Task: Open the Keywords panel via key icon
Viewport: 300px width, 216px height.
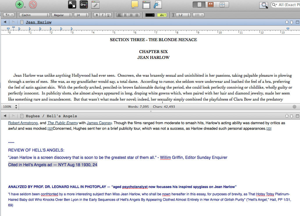Action: (x=84, y=5)
